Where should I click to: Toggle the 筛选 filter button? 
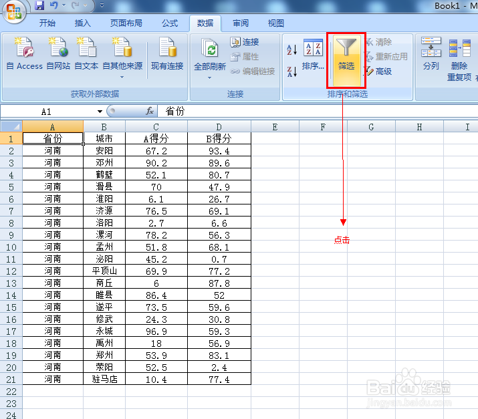tap(346, 60)
